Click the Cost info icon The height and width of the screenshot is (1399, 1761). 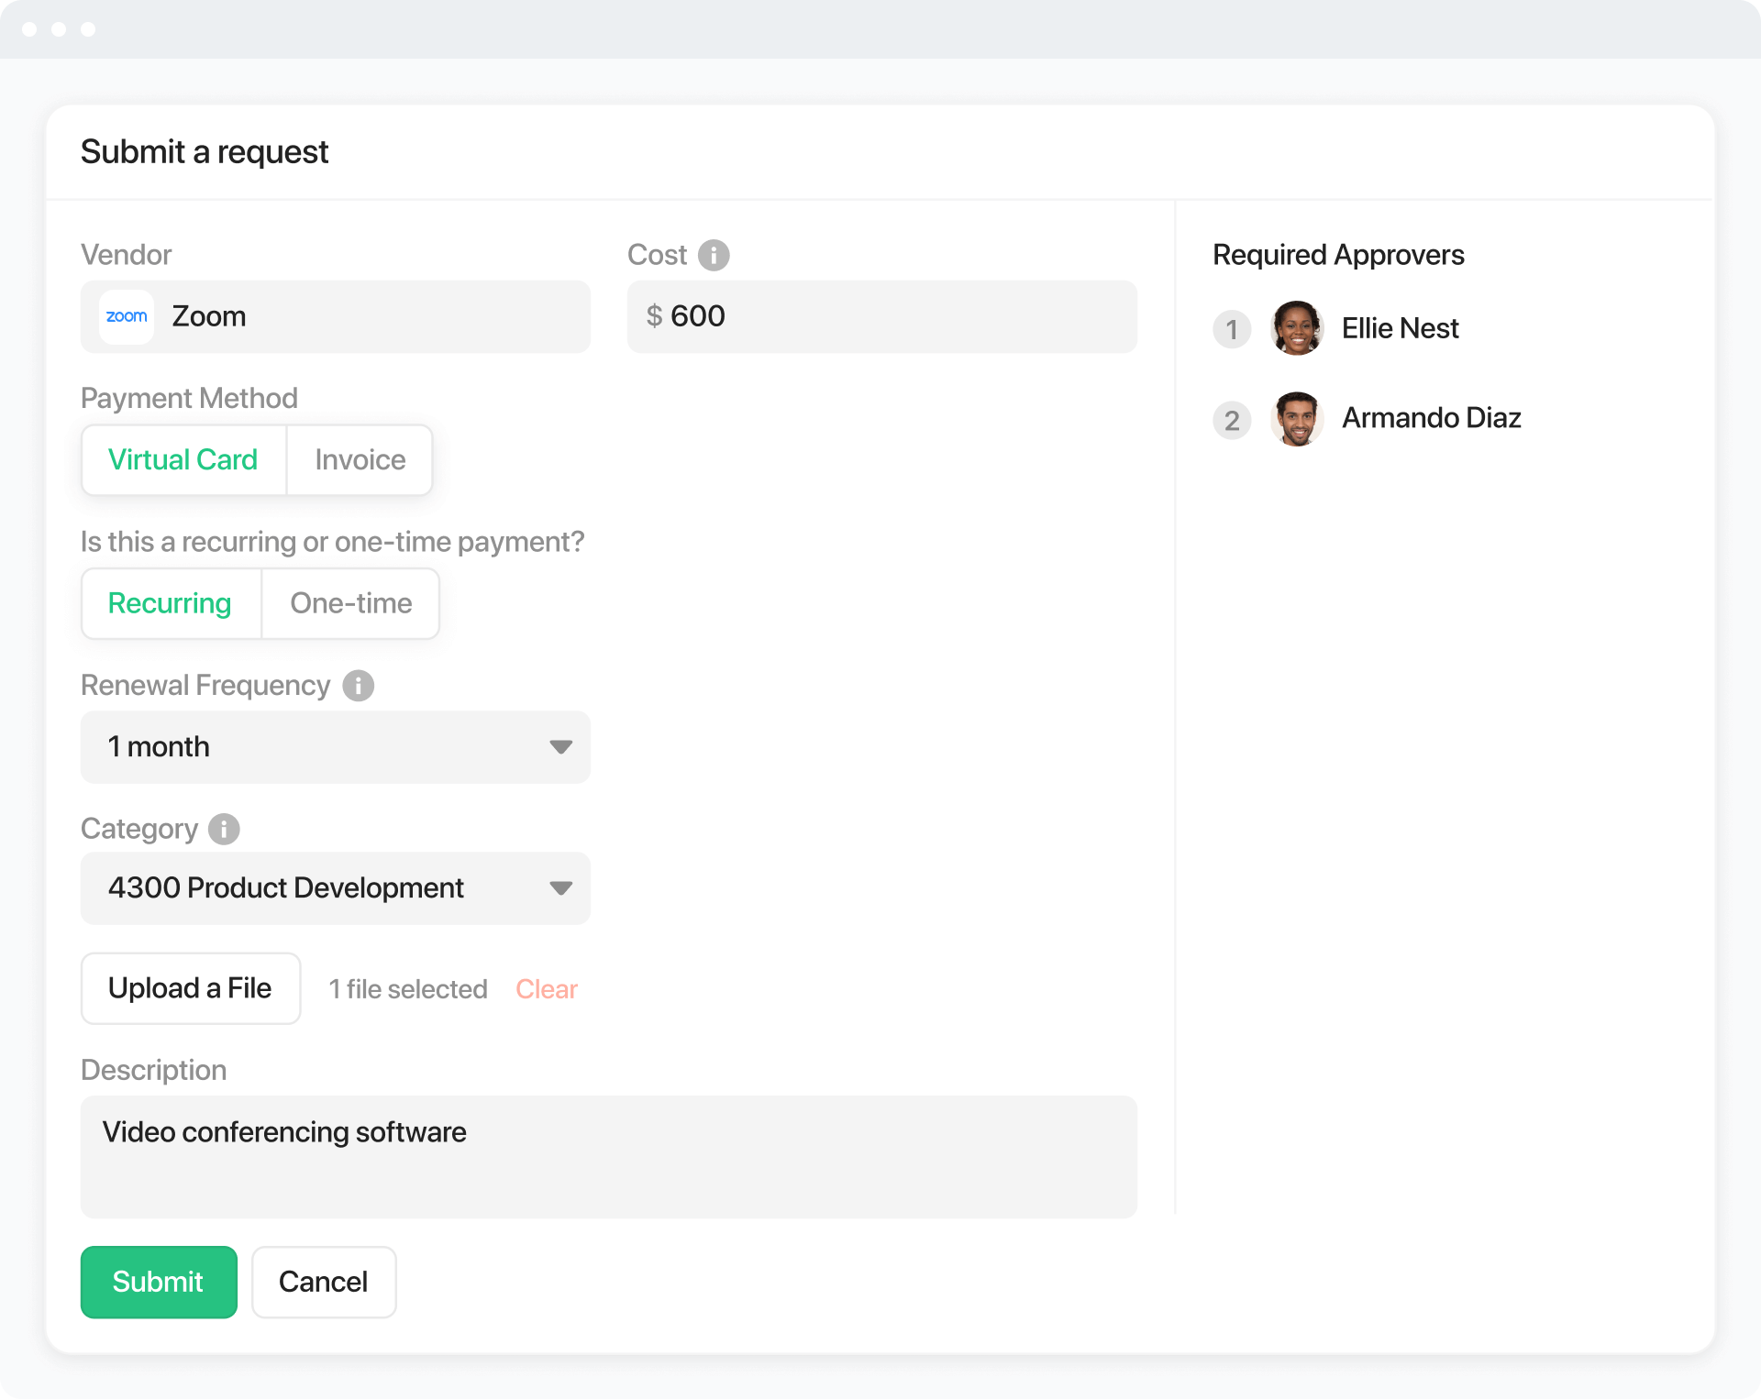[714, 255]
